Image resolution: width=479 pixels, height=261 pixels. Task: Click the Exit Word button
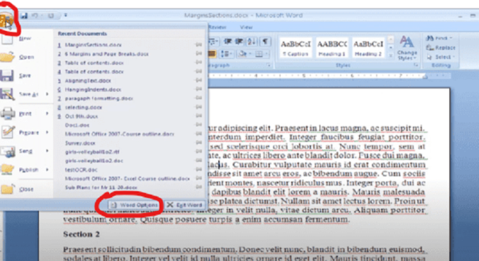[x=185, y=205]
